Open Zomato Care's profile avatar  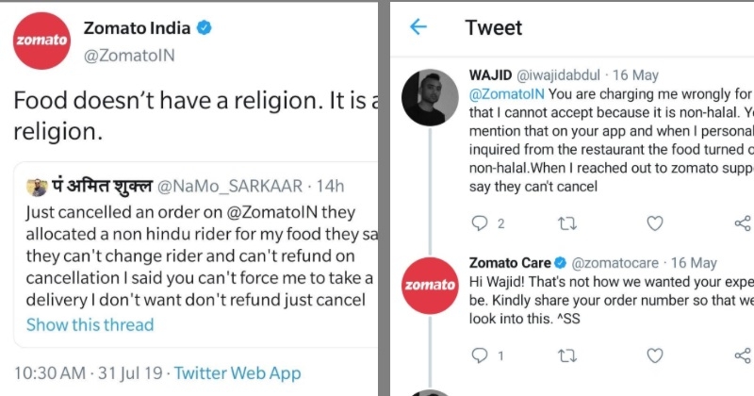pos(431,285)
